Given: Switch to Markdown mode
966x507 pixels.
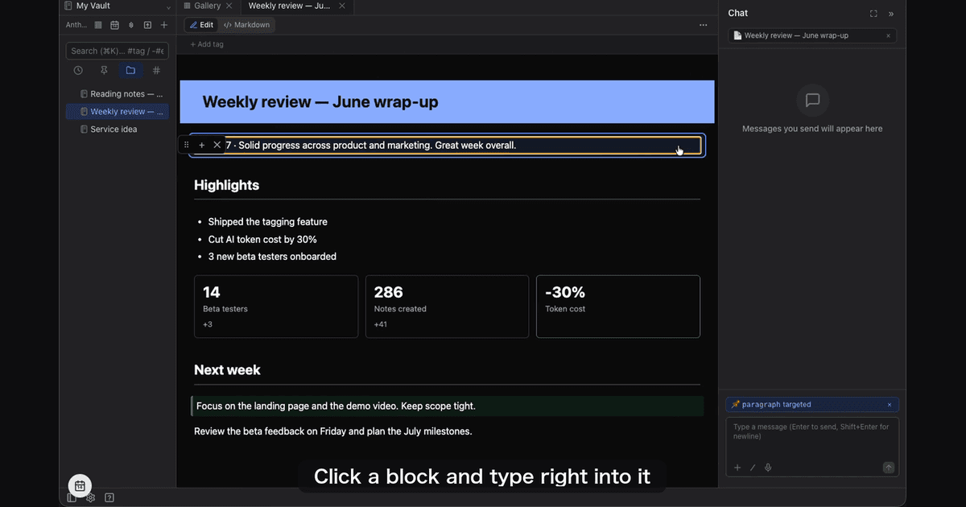Looking at the screenshot, I should tap(246, 25).
